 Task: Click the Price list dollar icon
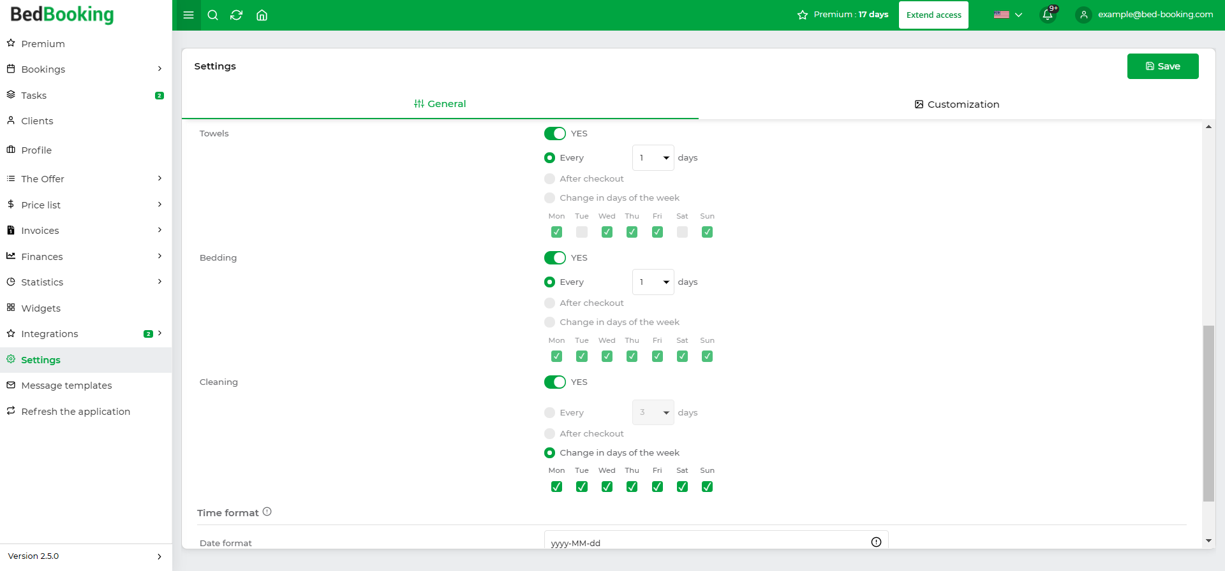coord(11,204)
